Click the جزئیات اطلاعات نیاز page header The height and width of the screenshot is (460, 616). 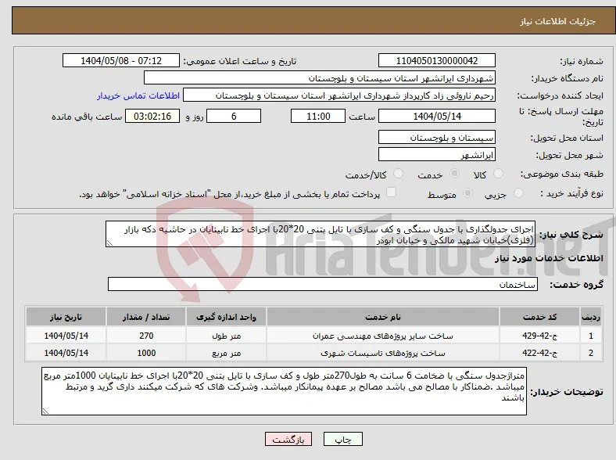pos(557,21)
